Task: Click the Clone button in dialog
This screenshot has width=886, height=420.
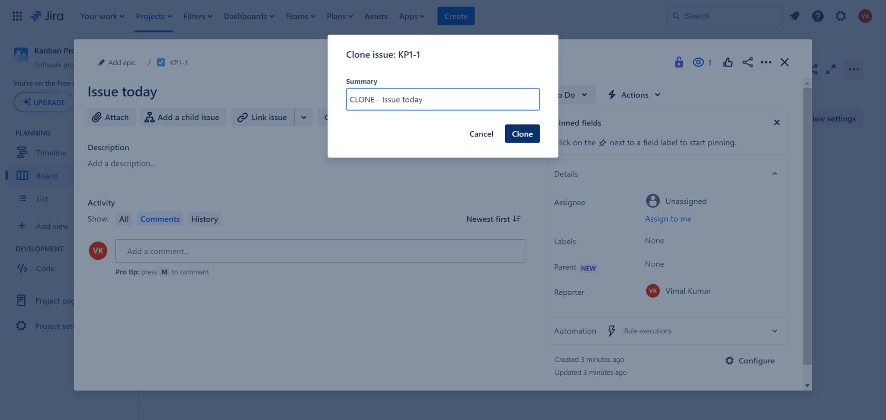Action: point(522,134)
